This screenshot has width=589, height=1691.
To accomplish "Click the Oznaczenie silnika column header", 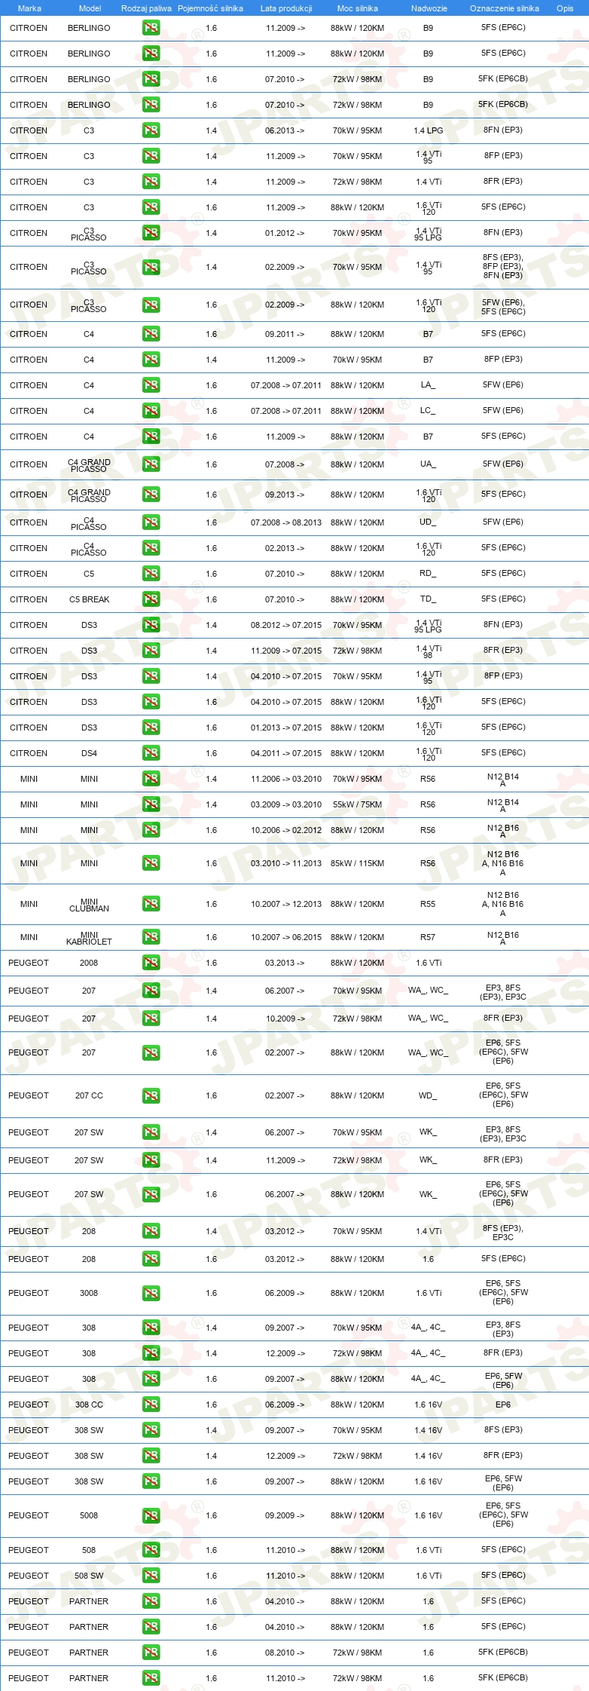I will pos(505,8).
